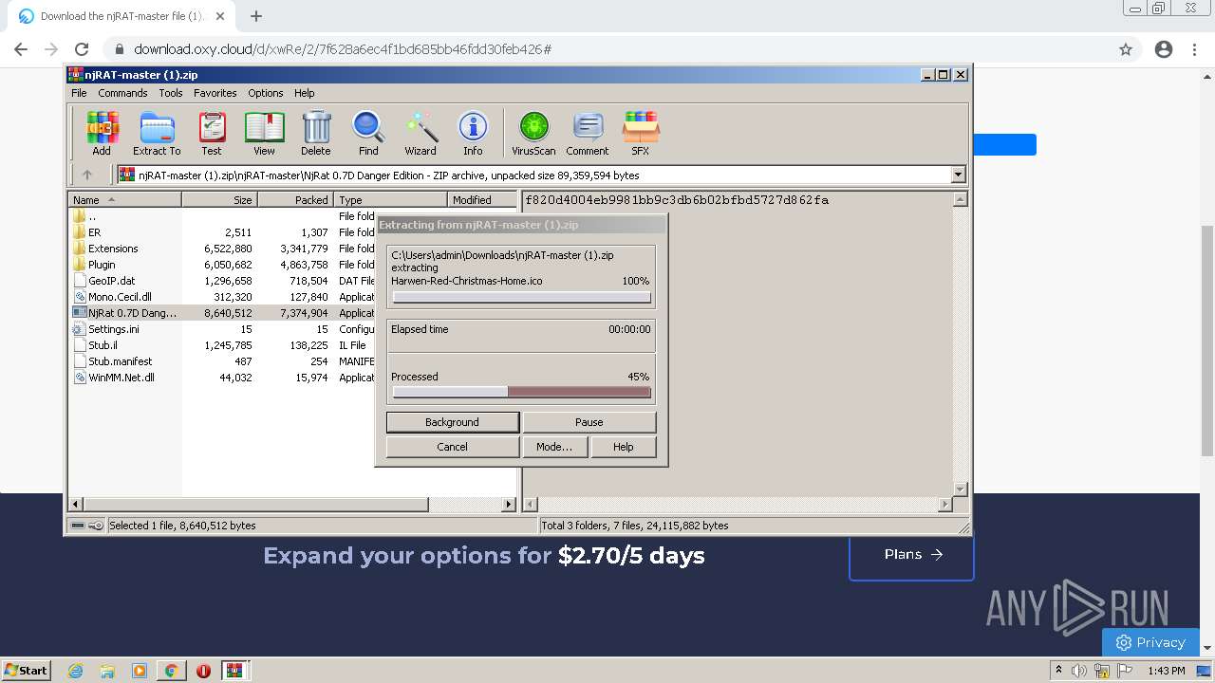Click the file extraction progress bar
Viewport: 1215px width, 683px height.
[x=521, y=298]
